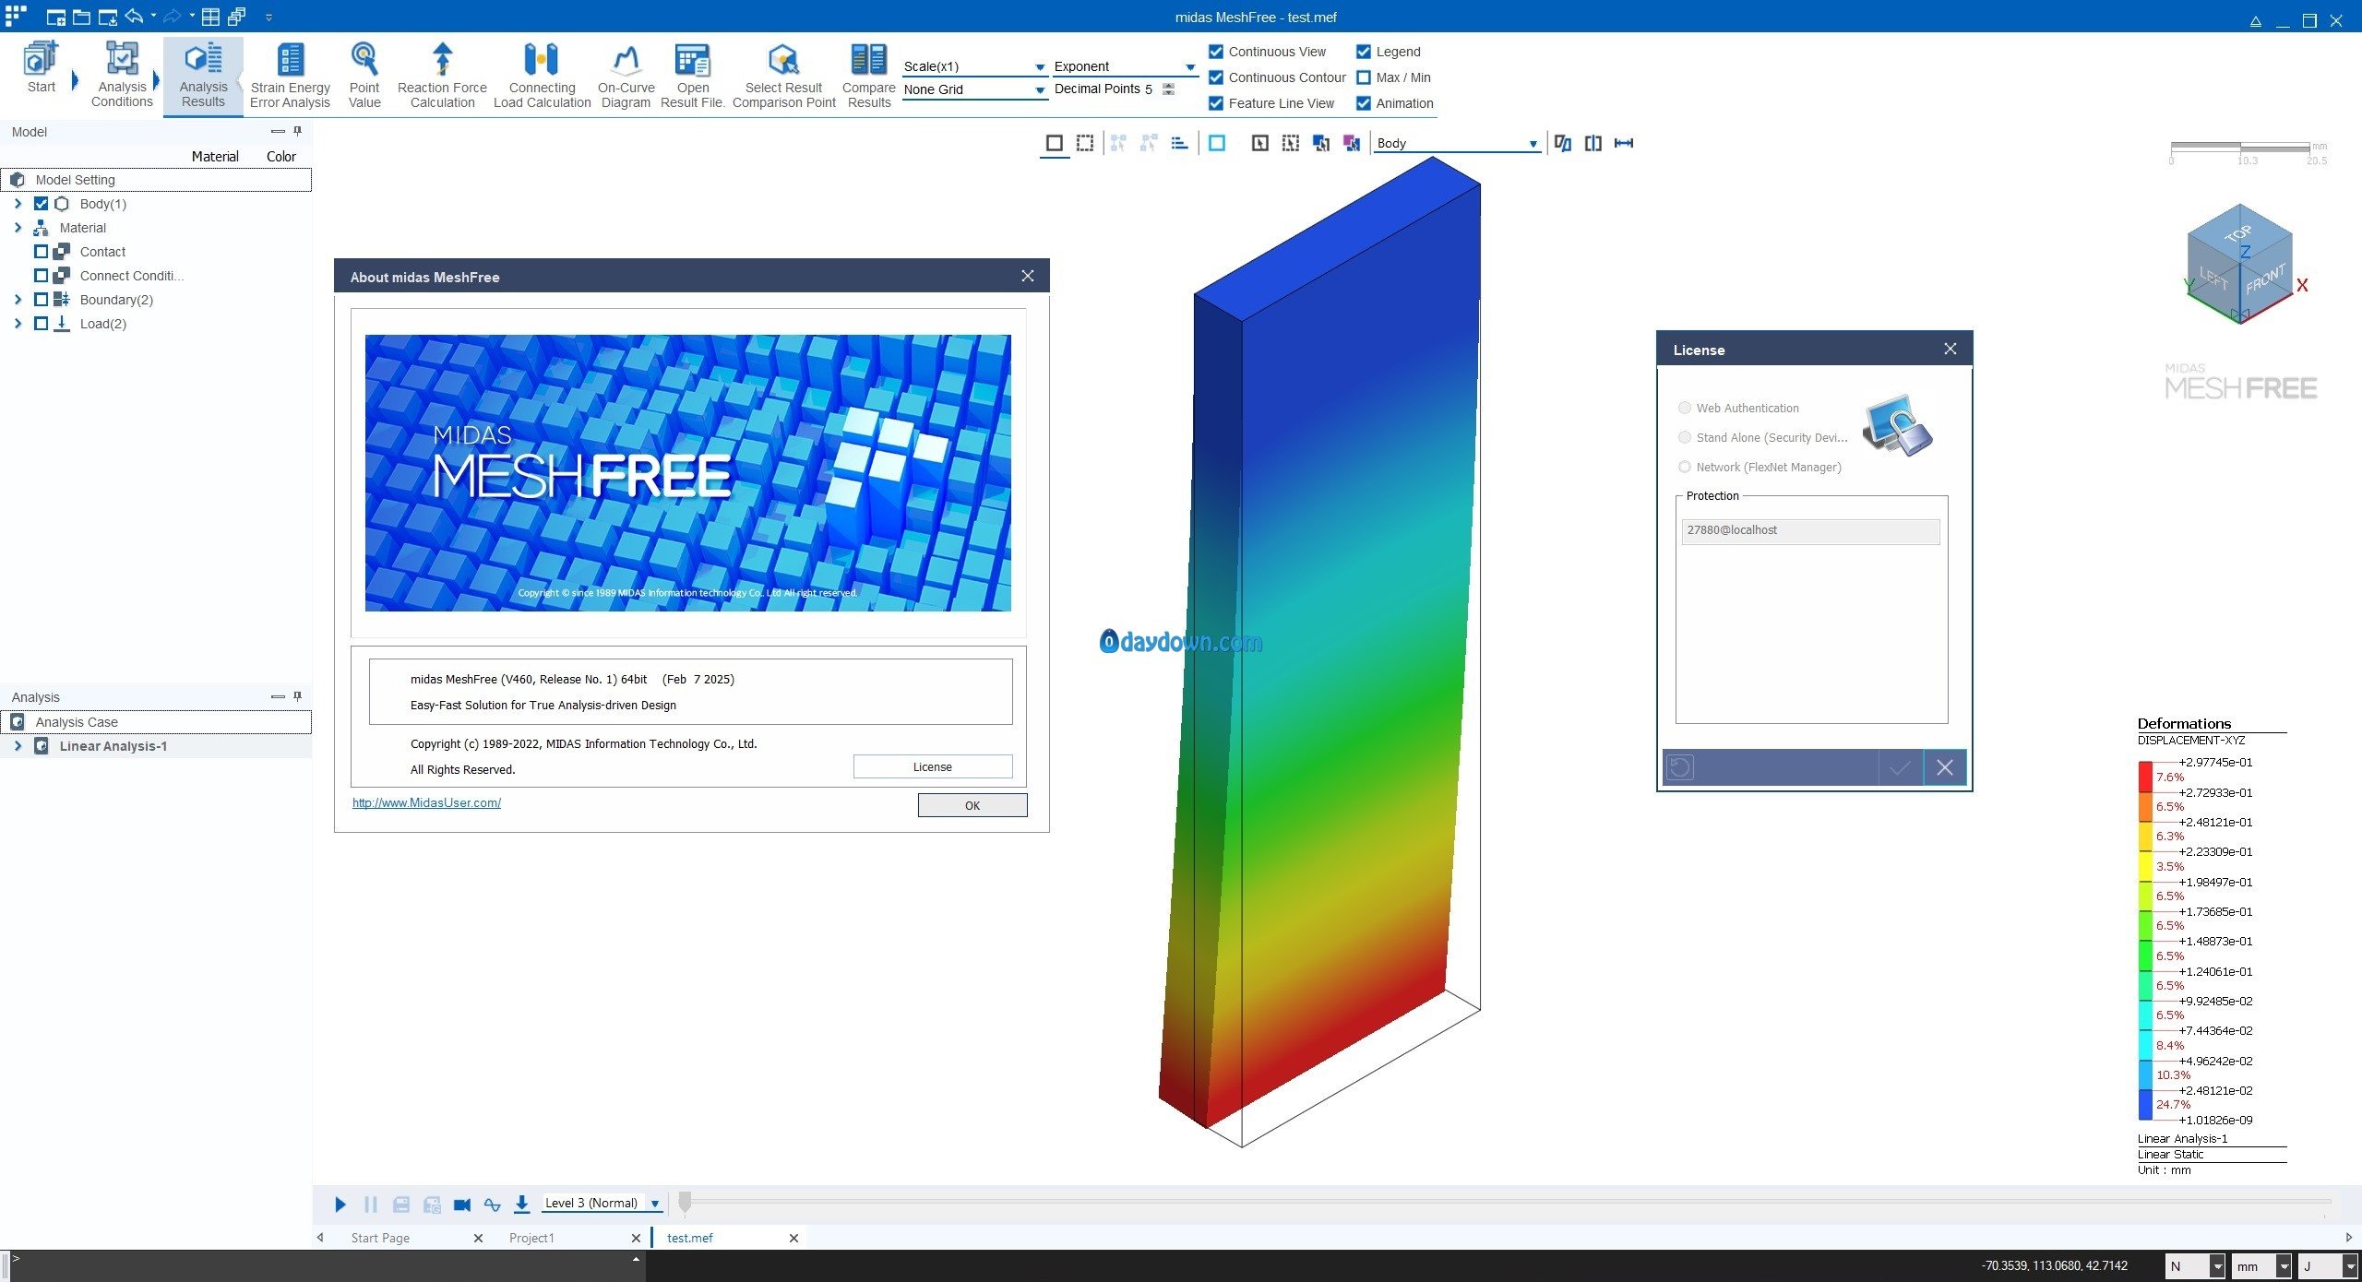Open the Scale(x1) dropdown
2362x1282 pixels.
[974, 66]
